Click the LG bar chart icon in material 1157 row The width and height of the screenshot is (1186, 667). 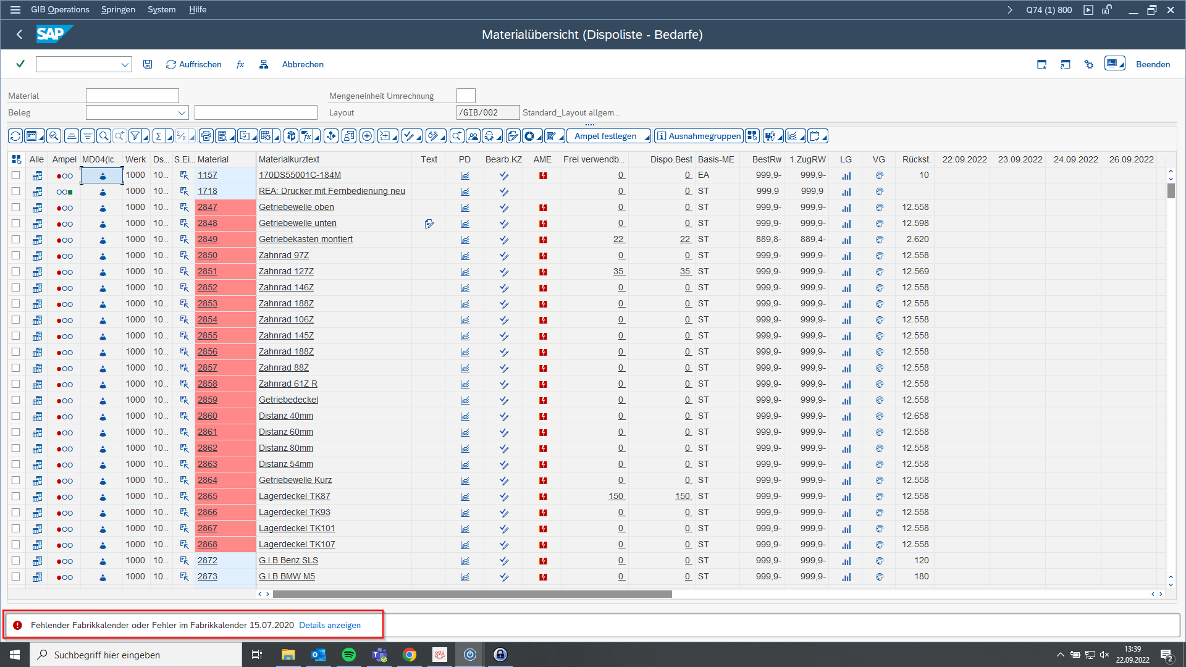click(846, 175)
